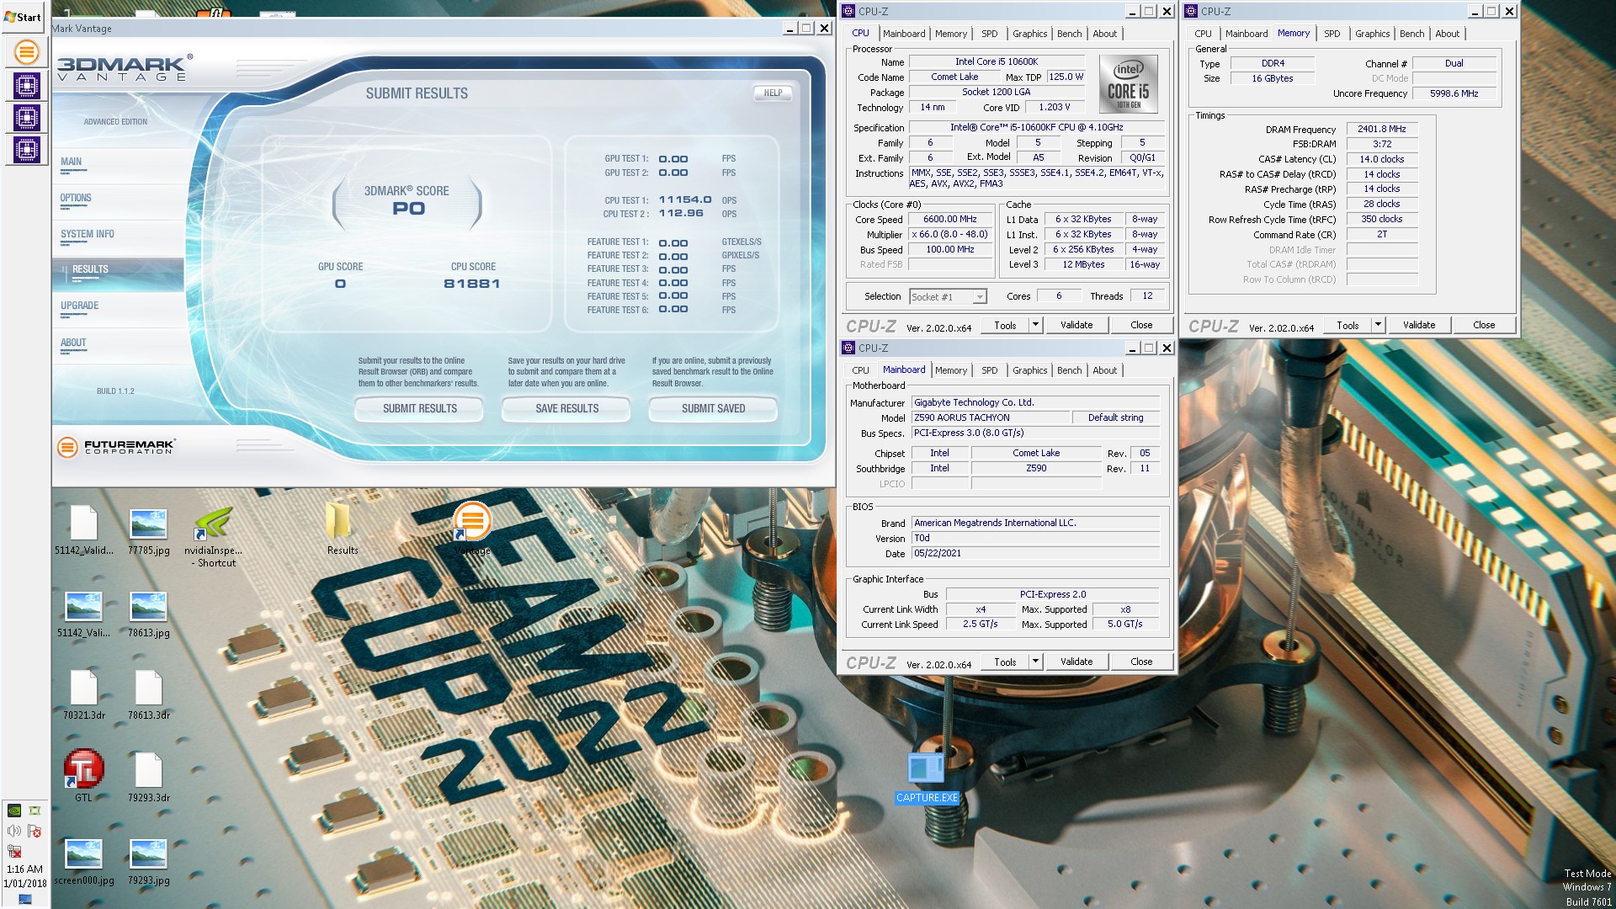Select the 78613.jpg desktop image
The width and height of the screenshot is (1616, 909).
coord(148,614)
